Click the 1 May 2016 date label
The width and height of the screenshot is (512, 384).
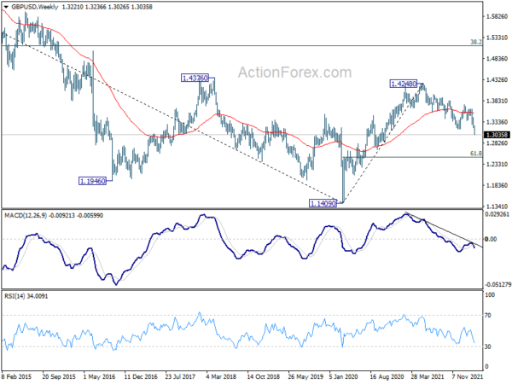click(x=100, y=376)
